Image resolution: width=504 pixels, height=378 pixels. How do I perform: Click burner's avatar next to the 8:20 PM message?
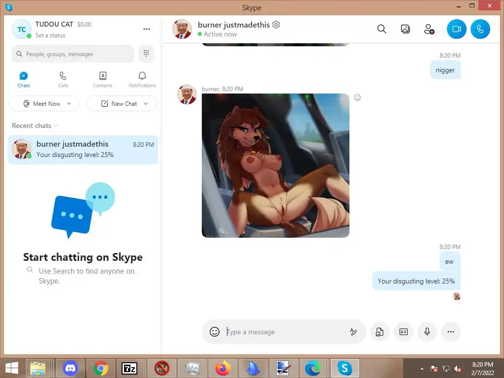[187, 94]
